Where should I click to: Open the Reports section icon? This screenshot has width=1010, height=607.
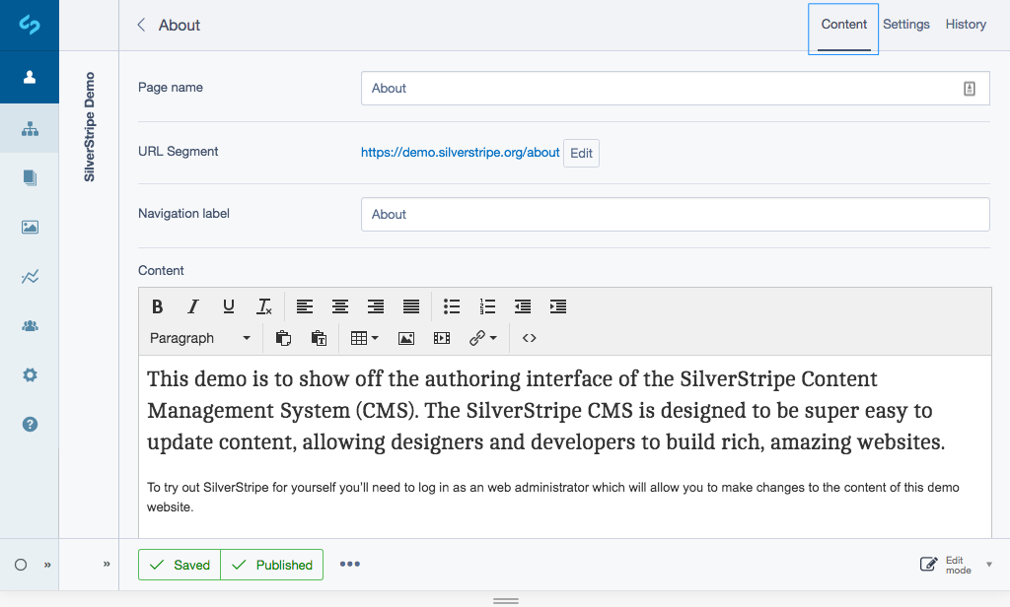tap(30, 277)
